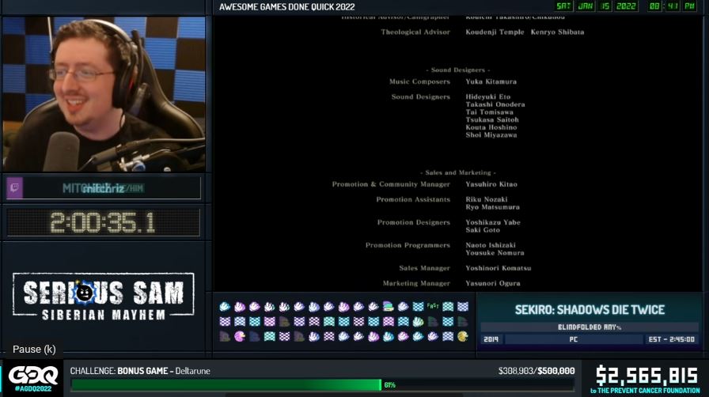Click the Blindfolded Any% category label

click(590, 327)
